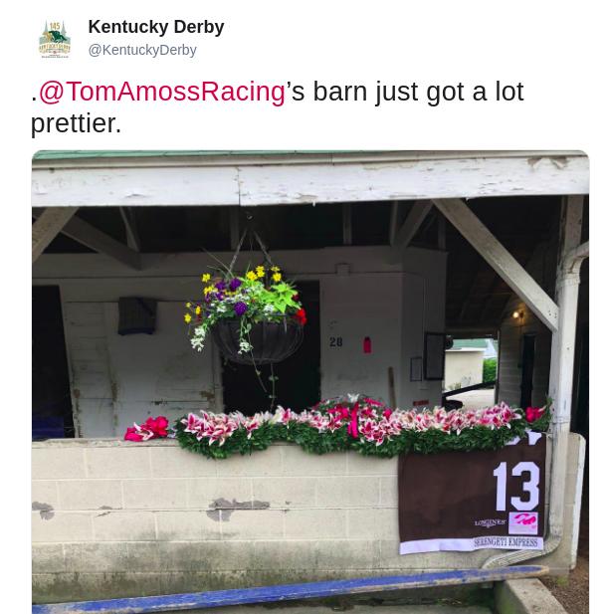Click the red flower at garland's left end

pos(147,429)
